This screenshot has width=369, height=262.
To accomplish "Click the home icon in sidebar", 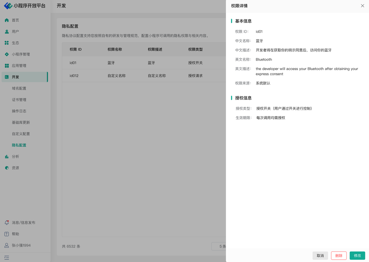I will coord(7,20).
